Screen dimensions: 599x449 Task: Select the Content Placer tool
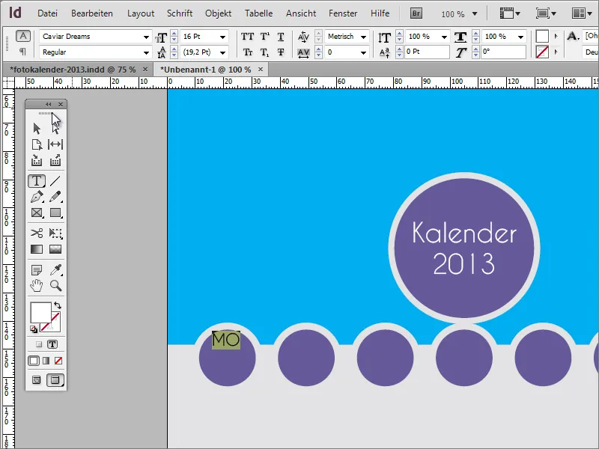tap(55, 160)
